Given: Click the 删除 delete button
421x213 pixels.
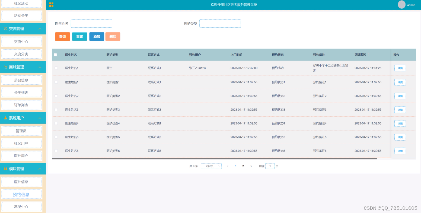Looking at the screenshot, I should 113,37.
